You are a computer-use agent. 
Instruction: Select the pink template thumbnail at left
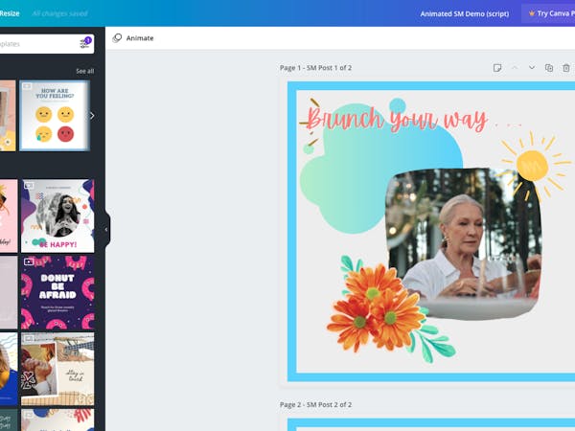9,215
